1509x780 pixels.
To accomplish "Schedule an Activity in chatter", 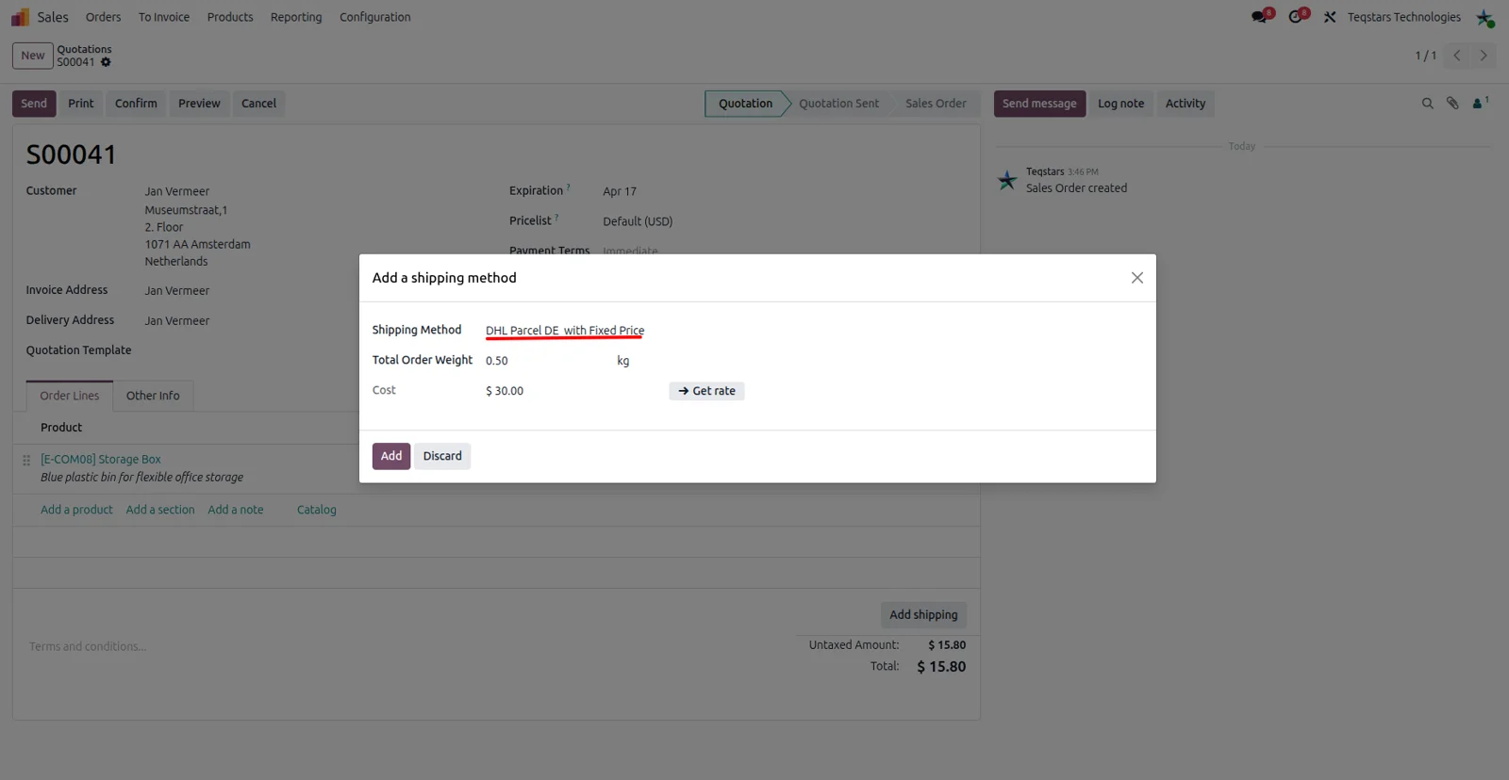I will click(x=1186, y=104).
